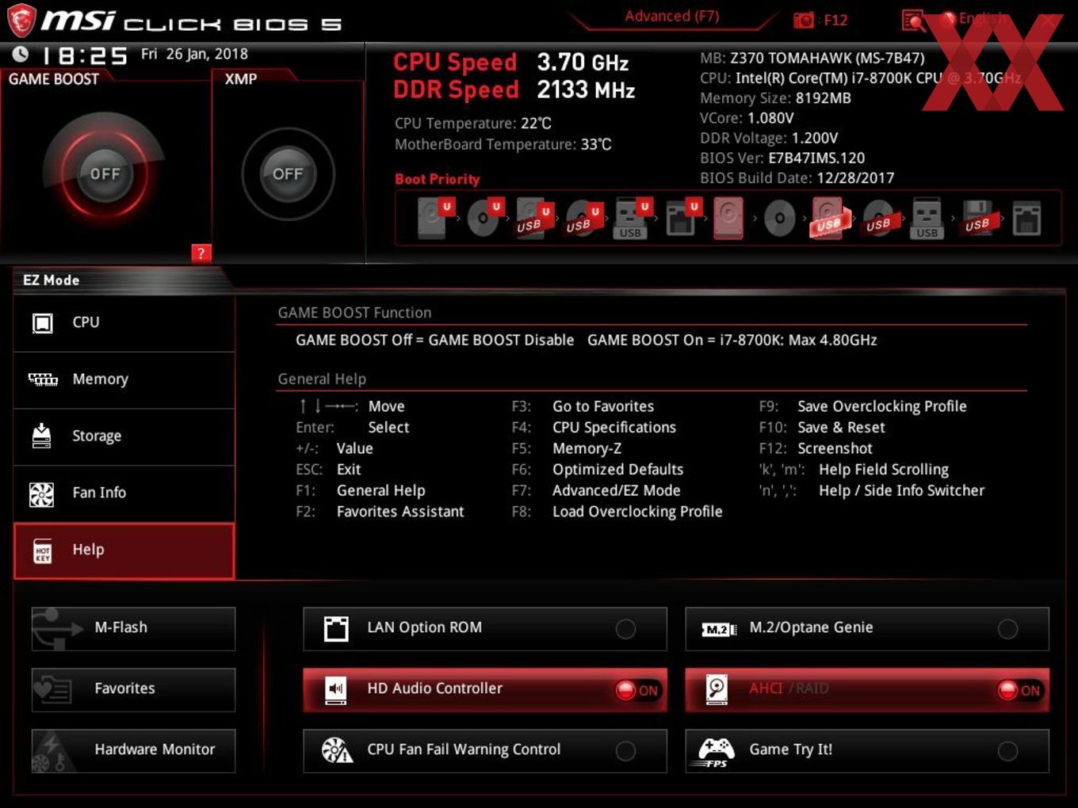Screen dimensions: 1078x808
Task: Click the date Fri 26 Jan, 2018
Action: [194, 54]
